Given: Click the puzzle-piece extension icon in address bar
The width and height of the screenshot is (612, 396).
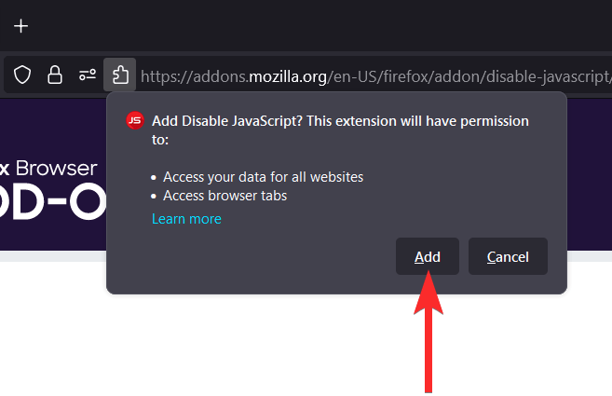Looking at the screenshot, I should (x=120, y=75).
